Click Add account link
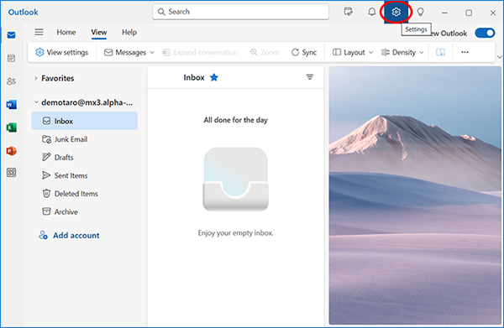 point(69,235)
